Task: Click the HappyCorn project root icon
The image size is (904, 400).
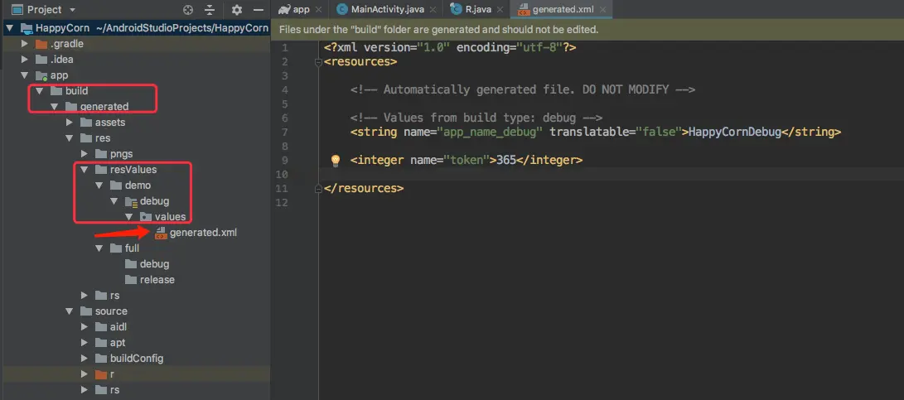Action: point(26,27)
